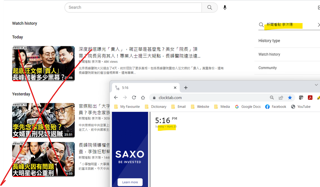Click the 5:16 PM clock display
This screenshot has width=320, height=187.
166,120
